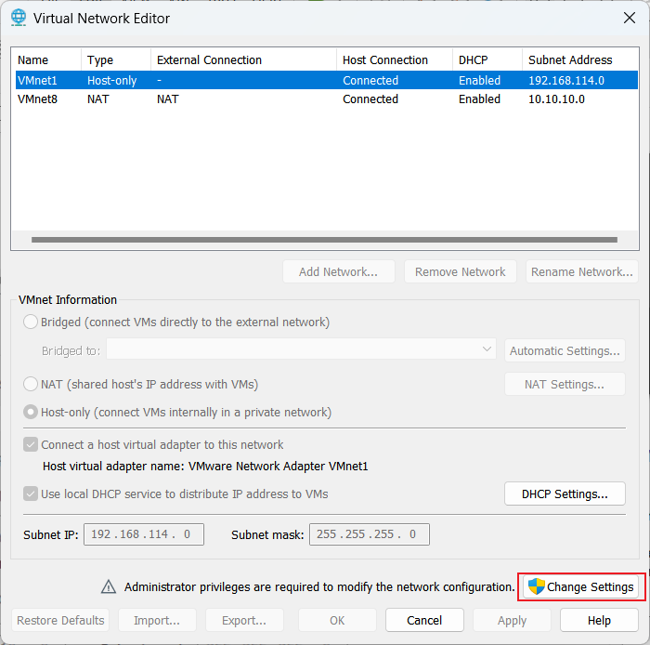Click the Rename Network button
The width and height of the screenshot is (650, 645).
582,271
